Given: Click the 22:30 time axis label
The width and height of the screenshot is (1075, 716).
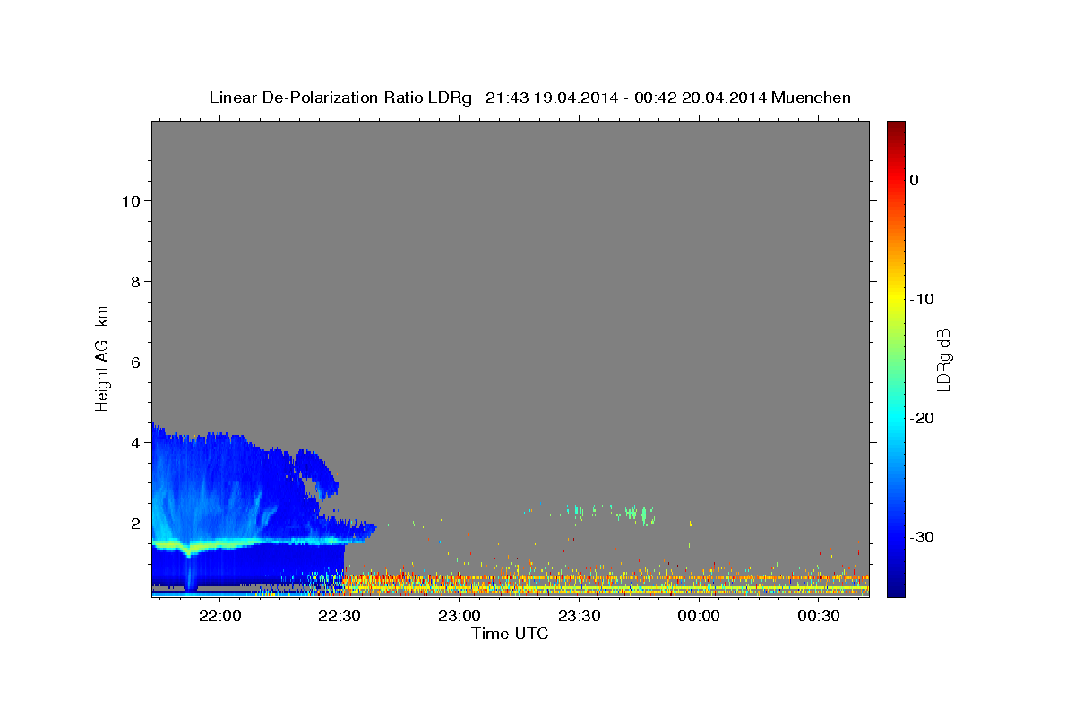Looking at the screenshot, I should point(340,616).
